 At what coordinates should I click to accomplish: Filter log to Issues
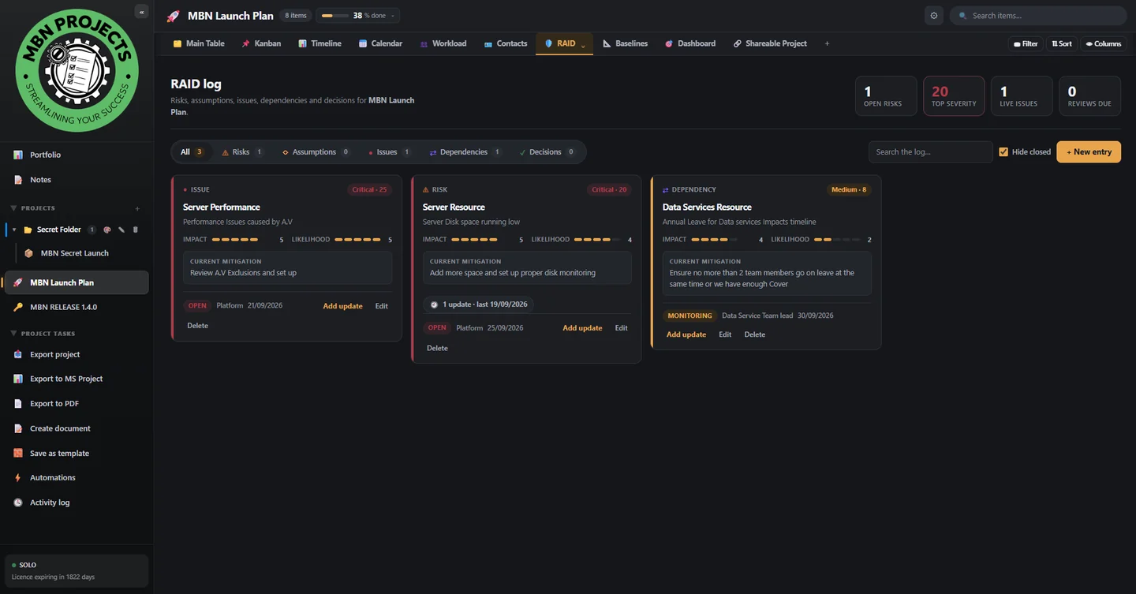coord(390,151)
